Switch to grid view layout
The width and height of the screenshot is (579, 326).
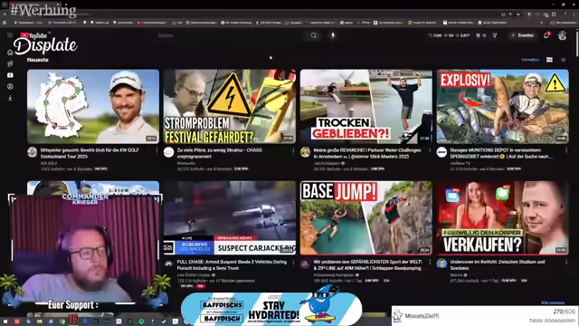pos(549,60)
